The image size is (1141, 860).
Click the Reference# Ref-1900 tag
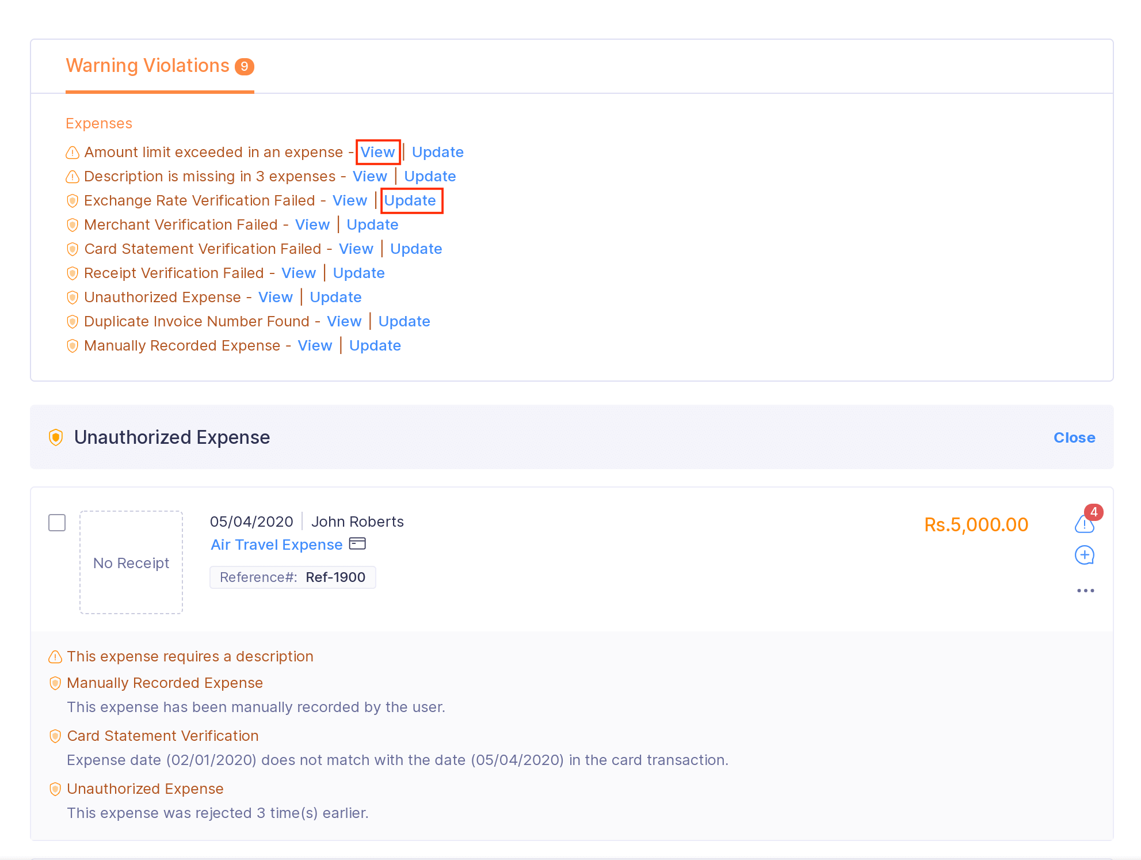(x=292, y=577)
